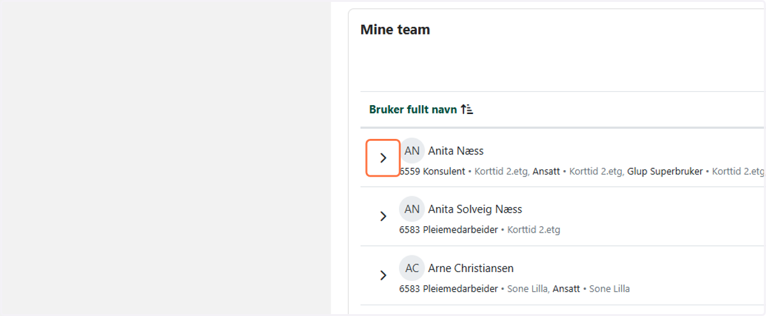This screenshot has height=316, width=766.
Task: Click Glup Superbruker role for Anita Næss
Action: (x=665, y=171)
